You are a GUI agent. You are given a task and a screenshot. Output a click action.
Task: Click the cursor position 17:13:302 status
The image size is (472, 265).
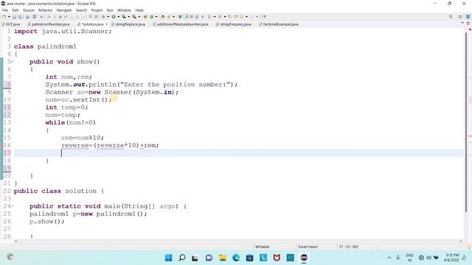point(348,247)
